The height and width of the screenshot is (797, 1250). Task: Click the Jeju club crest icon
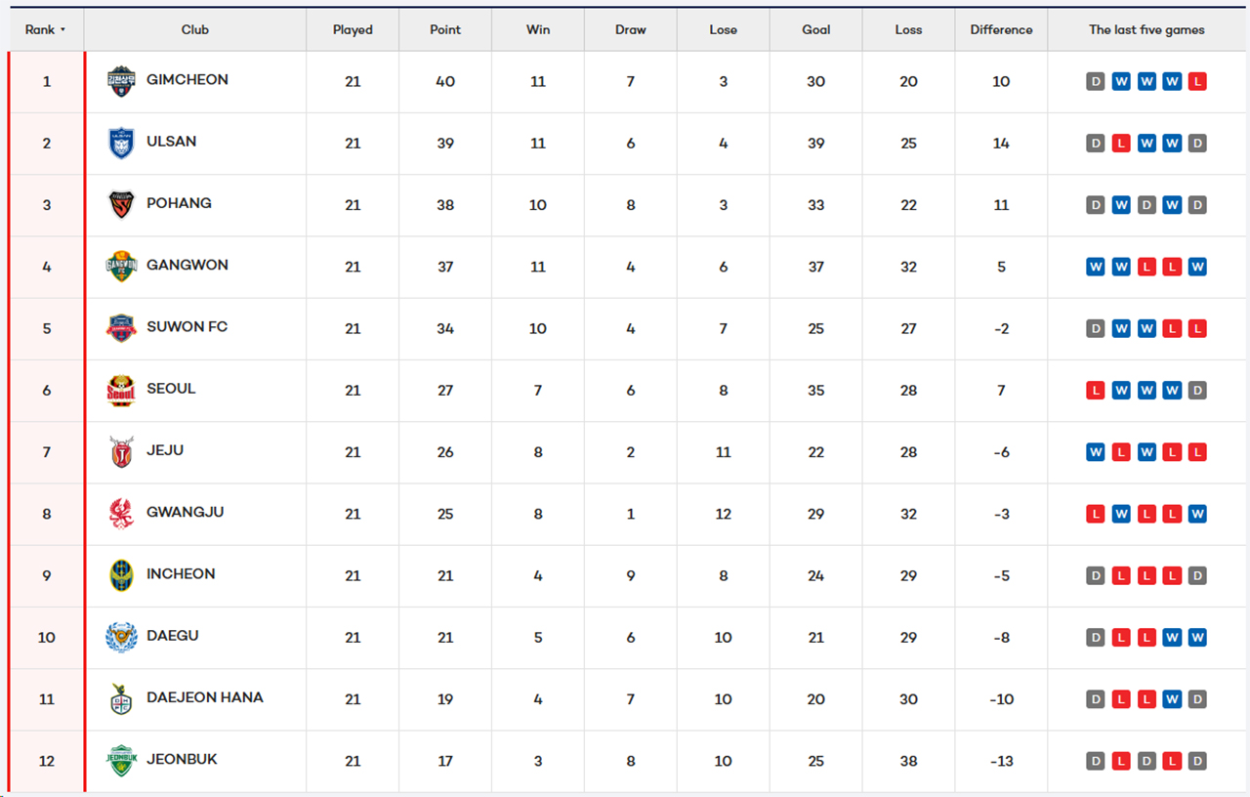point(121,451)
